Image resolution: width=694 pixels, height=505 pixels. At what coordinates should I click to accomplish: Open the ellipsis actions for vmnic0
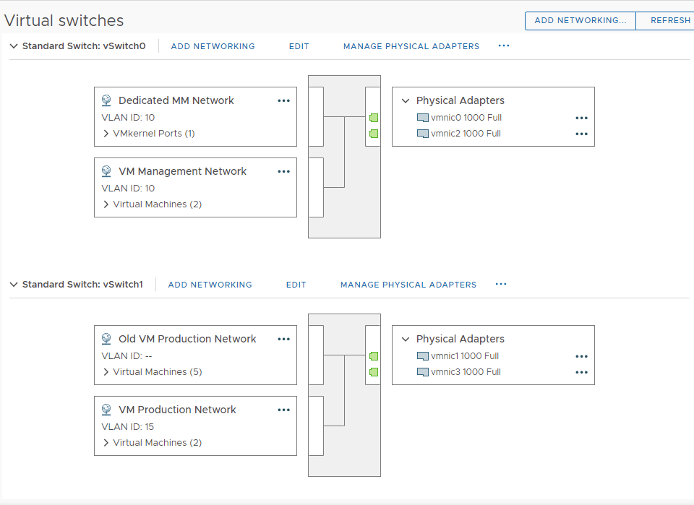pyautogui.click(x=581, y=117)
